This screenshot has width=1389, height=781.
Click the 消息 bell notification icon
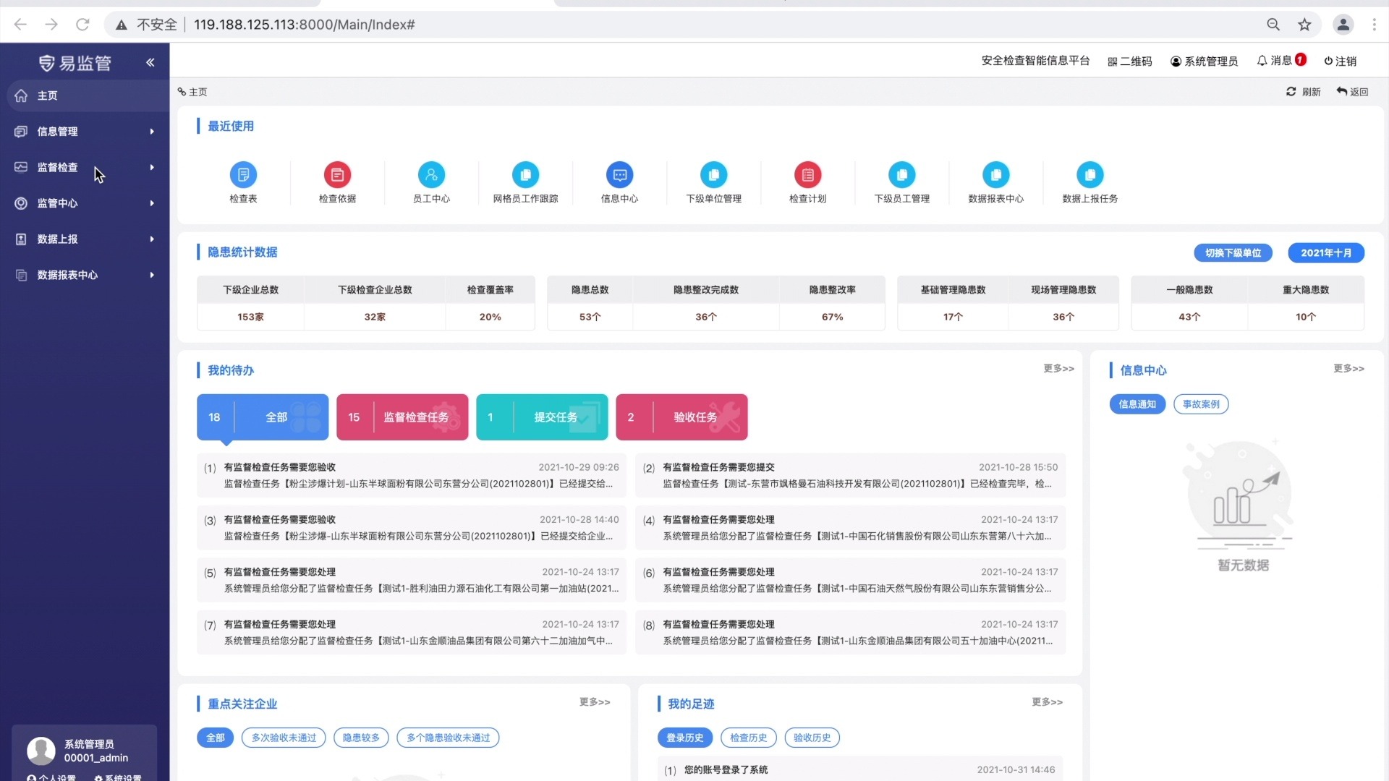[1262, 61]
